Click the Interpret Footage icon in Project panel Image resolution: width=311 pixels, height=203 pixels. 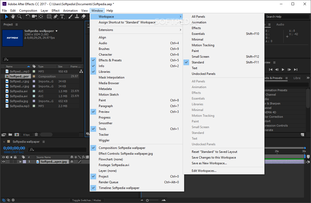click(4, 135)
